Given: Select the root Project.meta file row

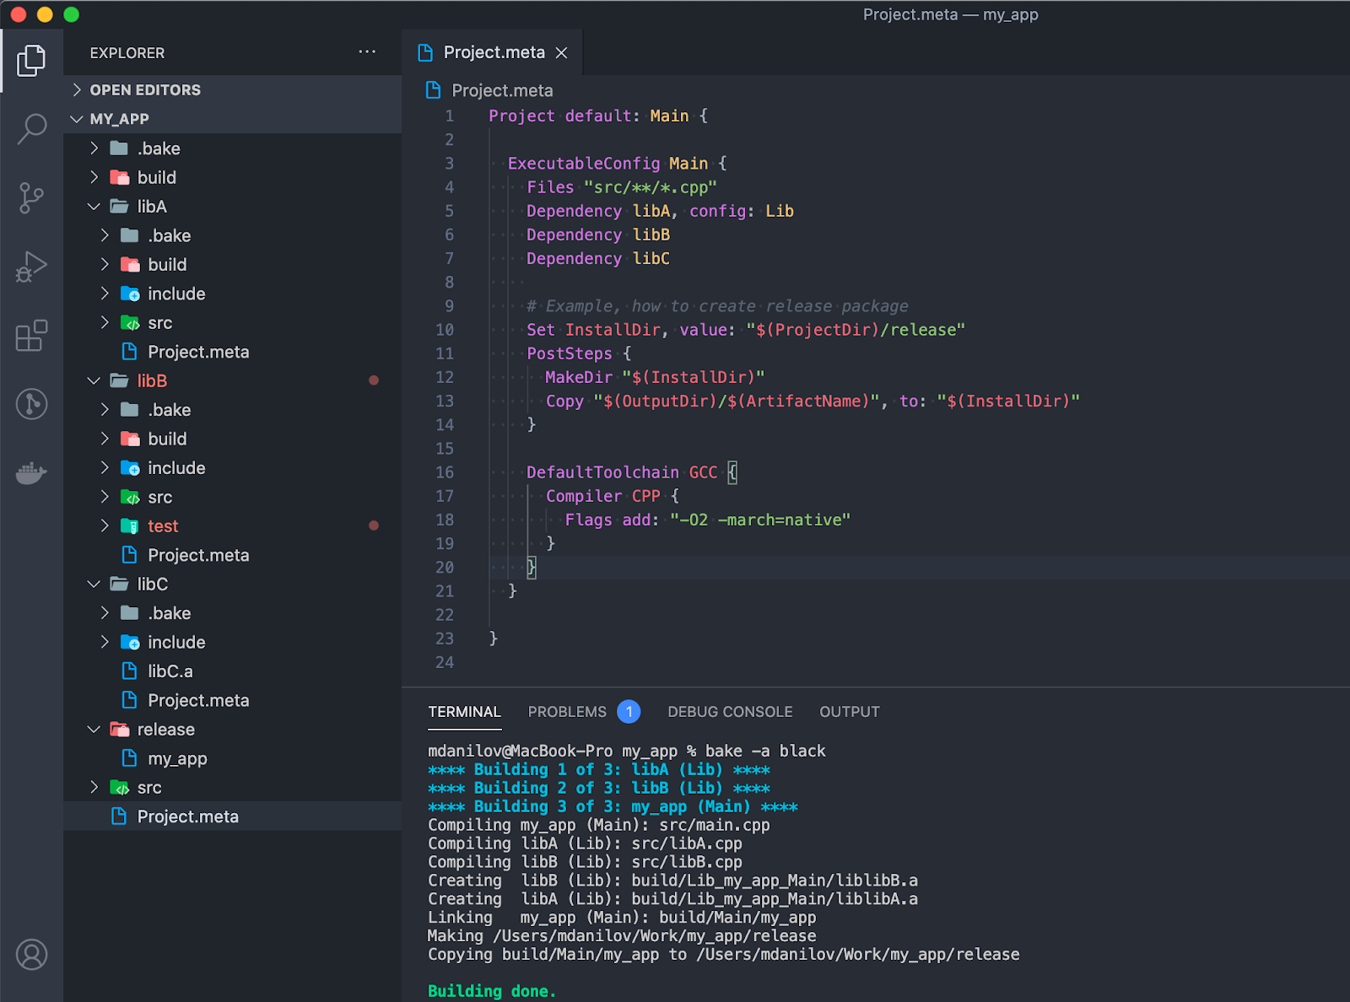Looking at the screenshot, I should point(232,816).
